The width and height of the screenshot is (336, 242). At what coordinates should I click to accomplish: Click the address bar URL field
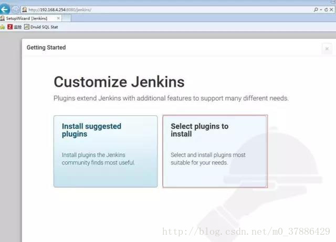[x=167, y=10]
